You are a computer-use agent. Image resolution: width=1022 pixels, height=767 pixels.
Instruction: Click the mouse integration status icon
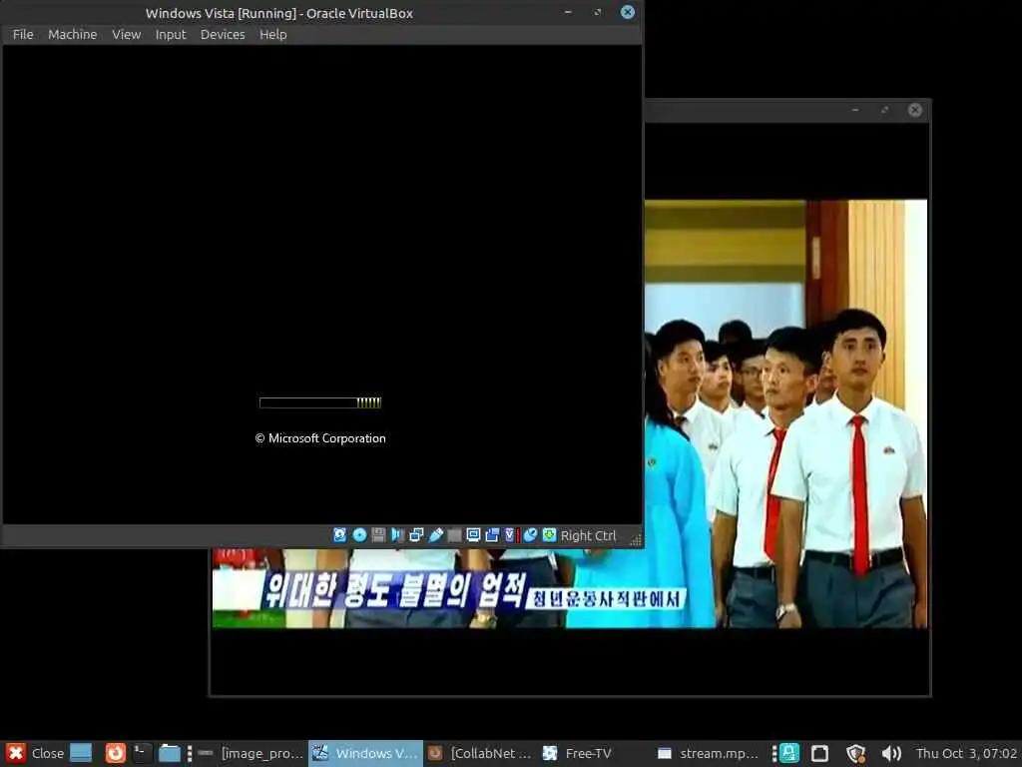(x=530, y=535)
